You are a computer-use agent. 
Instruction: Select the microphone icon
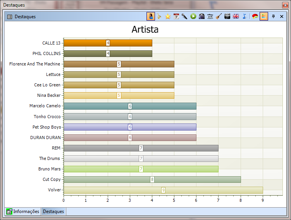[x=184, y=16]
